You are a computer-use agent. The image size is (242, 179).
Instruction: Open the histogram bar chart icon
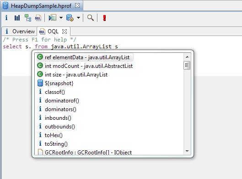click(x=17, y=18)
